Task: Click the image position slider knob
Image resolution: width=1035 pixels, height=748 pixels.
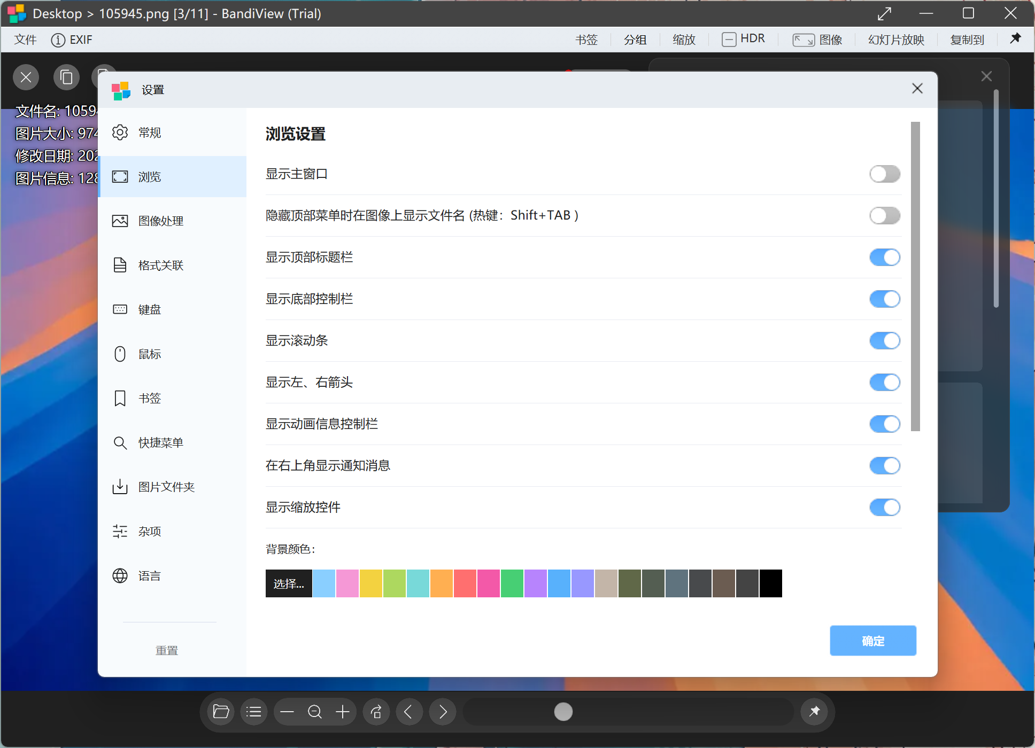Action: (x=563, y=712)
